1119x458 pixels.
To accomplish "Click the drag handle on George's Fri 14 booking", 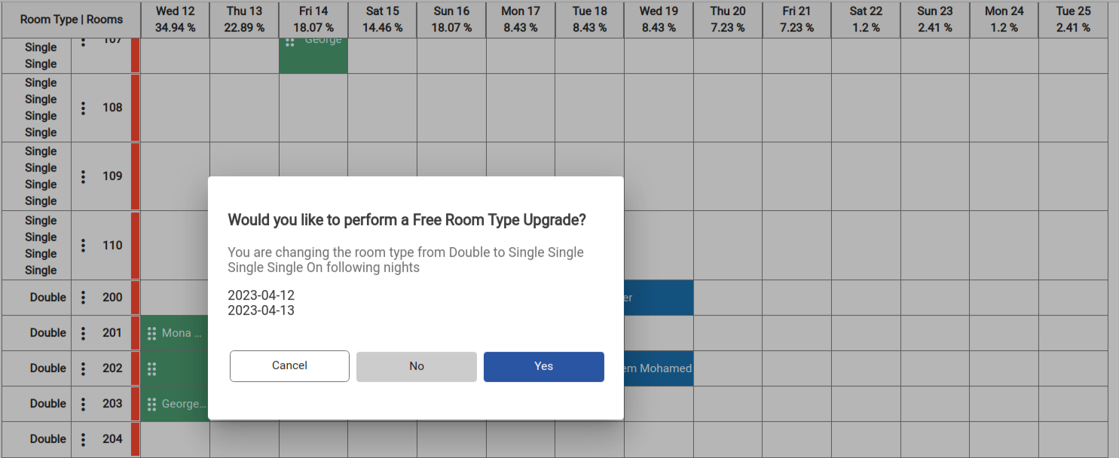I will pos(290,43).
